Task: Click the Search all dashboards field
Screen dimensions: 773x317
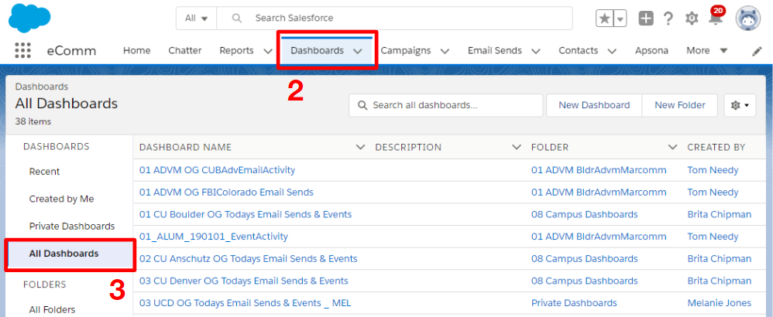Action: click(x=445, y=105)
